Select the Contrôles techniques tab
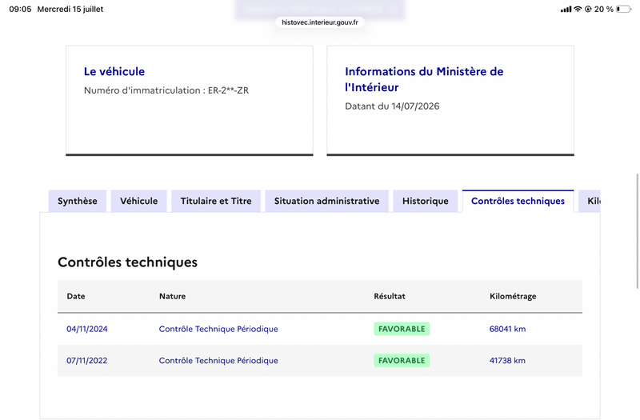Viewport: 640px width, 420px height. click(x=518, y=201)
